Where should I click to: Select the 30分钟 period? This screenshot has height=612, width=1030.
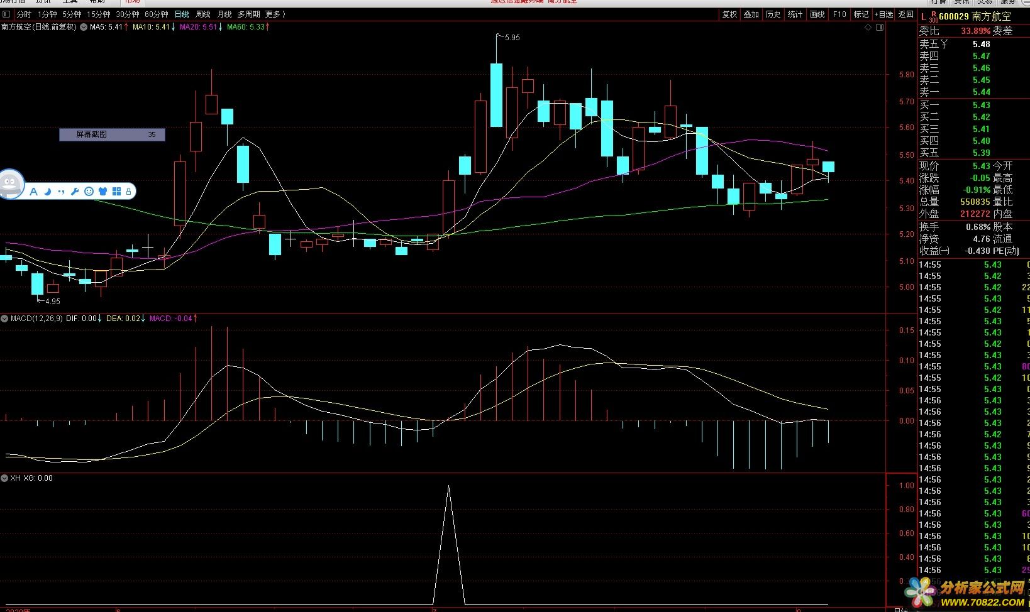(x=128, y=14)
